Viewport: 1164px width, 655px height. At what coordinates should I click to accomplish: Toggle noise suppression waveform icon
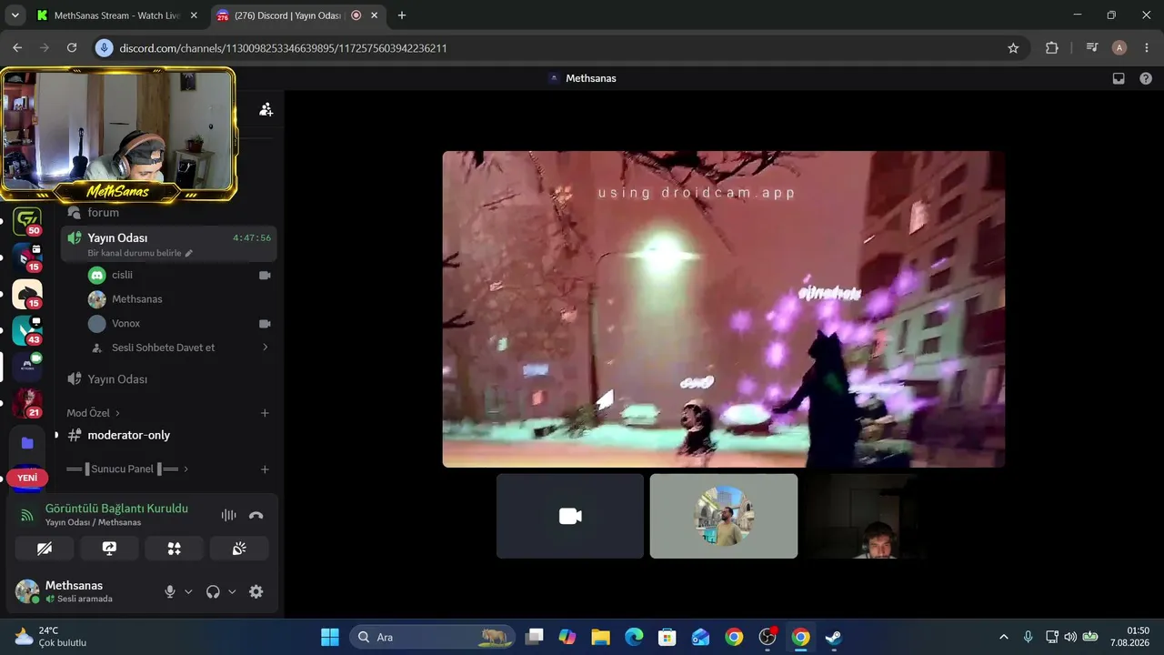click(x=228, y=515)
